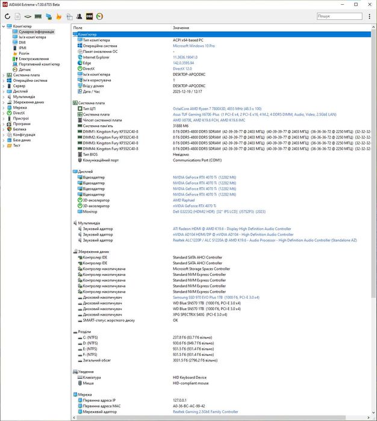Open the DMI tree item
Image resolution: width=377 pixels, height=421 pixels.
point(22,42)
